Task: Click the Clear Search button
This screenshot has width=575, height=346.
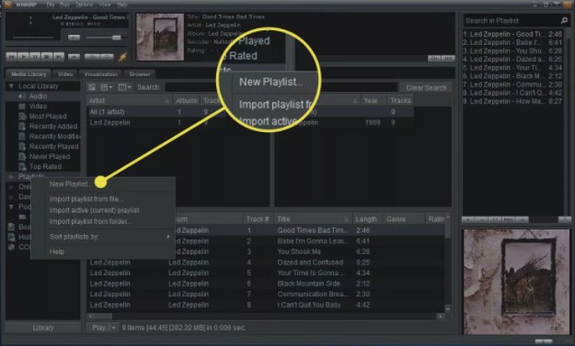Action: (426, 87)
